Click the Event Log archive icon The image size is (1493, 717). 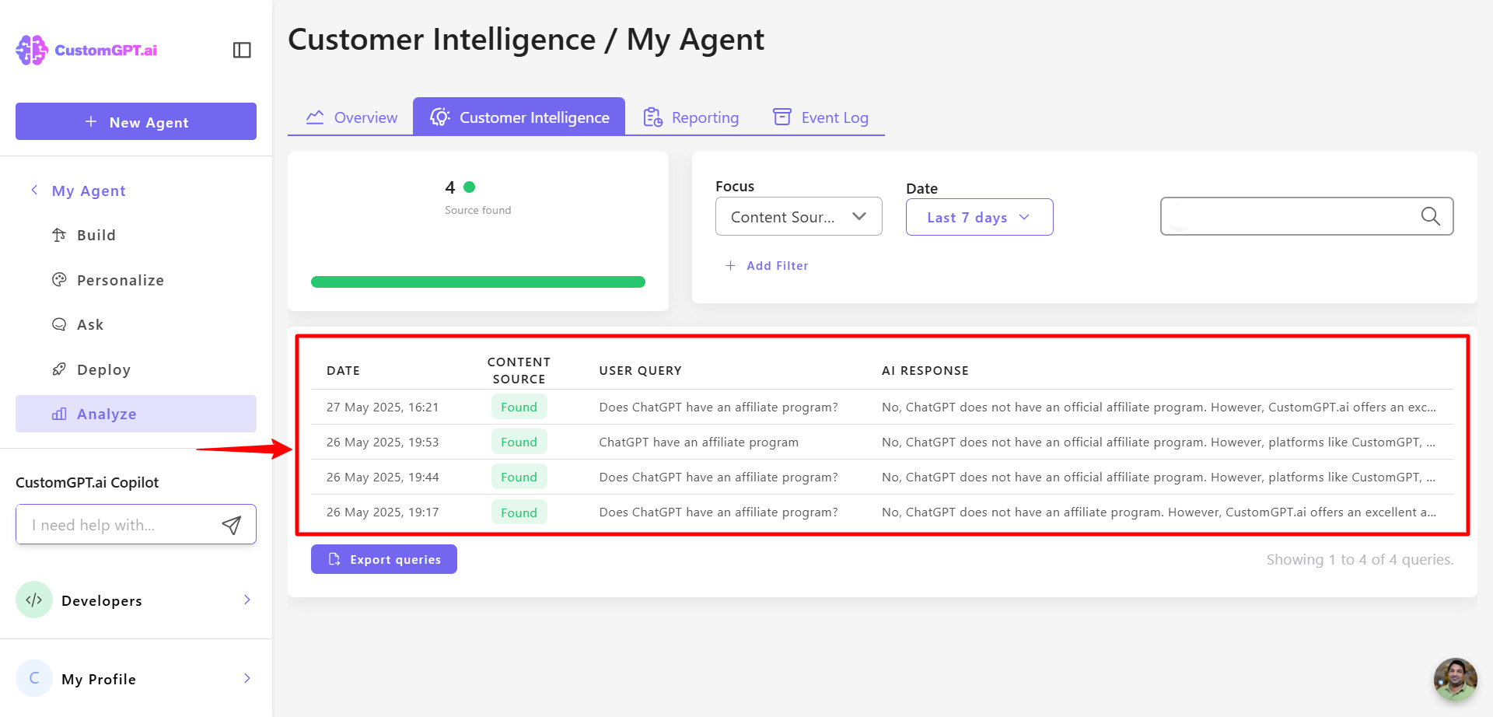point(782,117)
